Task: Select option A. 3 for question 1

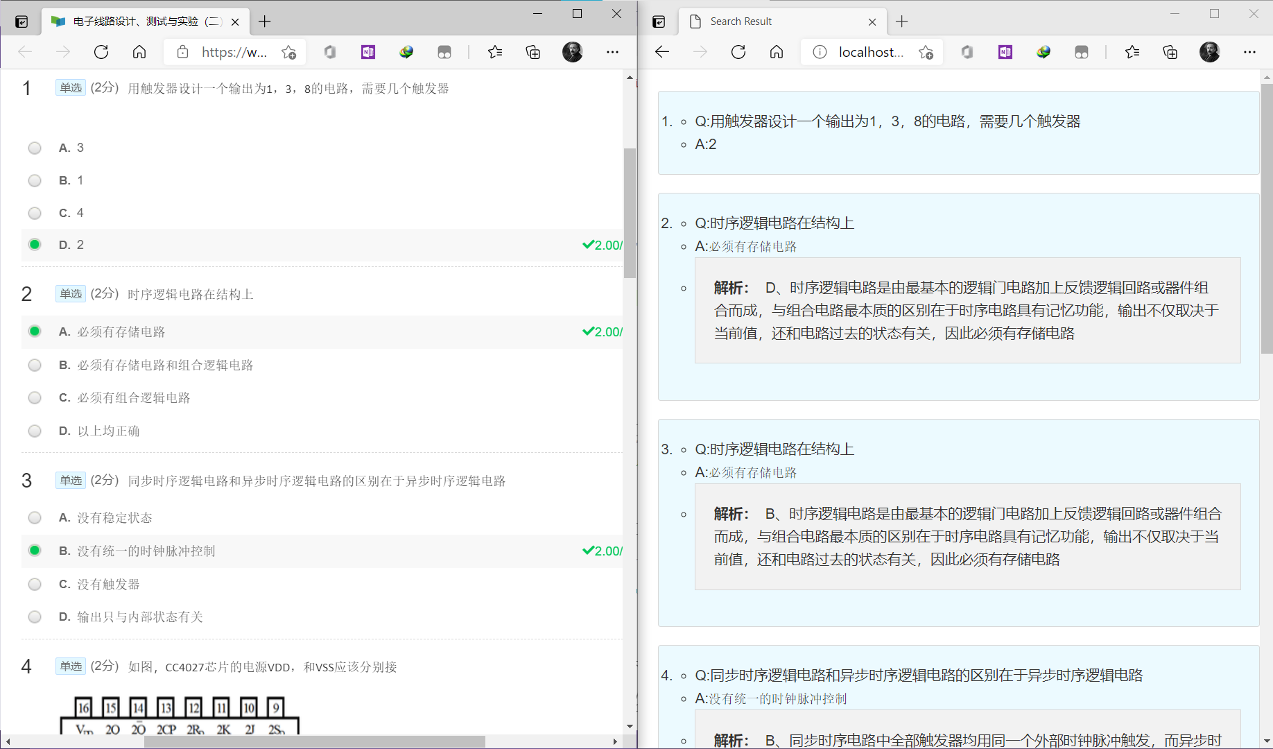Action: 35,148
